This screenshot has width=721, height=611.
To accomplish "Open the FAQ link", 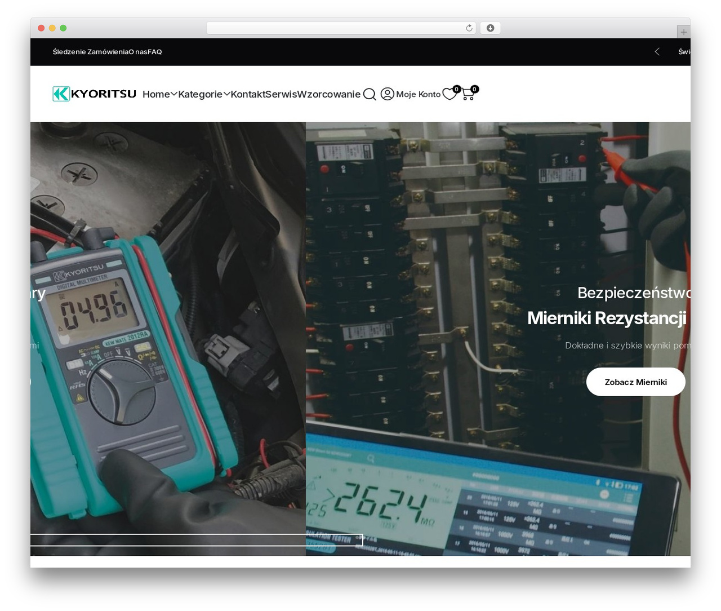I will coord(155,52).
